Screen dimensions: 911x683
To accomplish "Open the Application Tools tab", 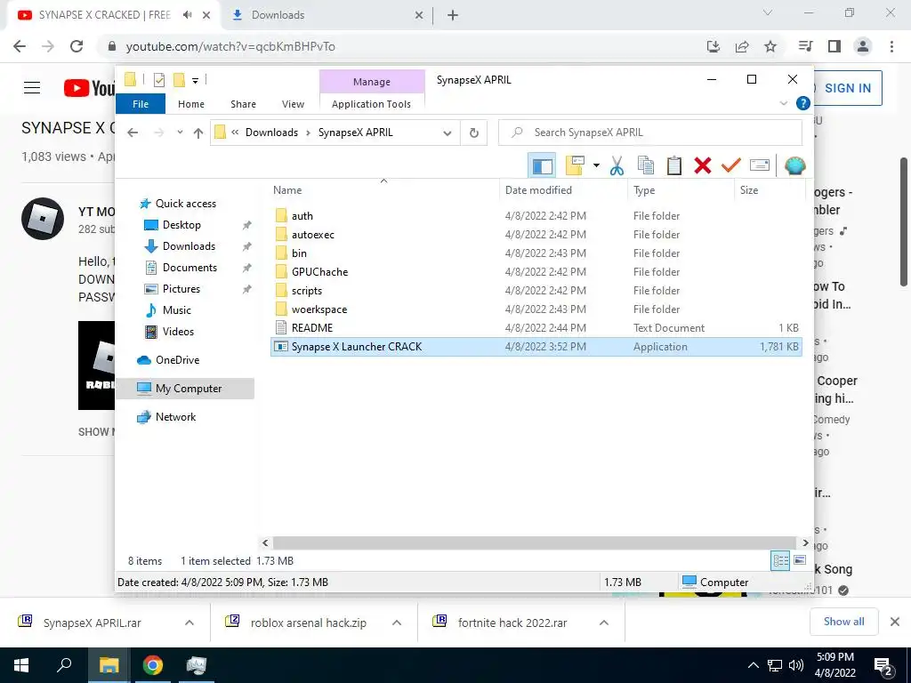I will [x=371, y=104].
